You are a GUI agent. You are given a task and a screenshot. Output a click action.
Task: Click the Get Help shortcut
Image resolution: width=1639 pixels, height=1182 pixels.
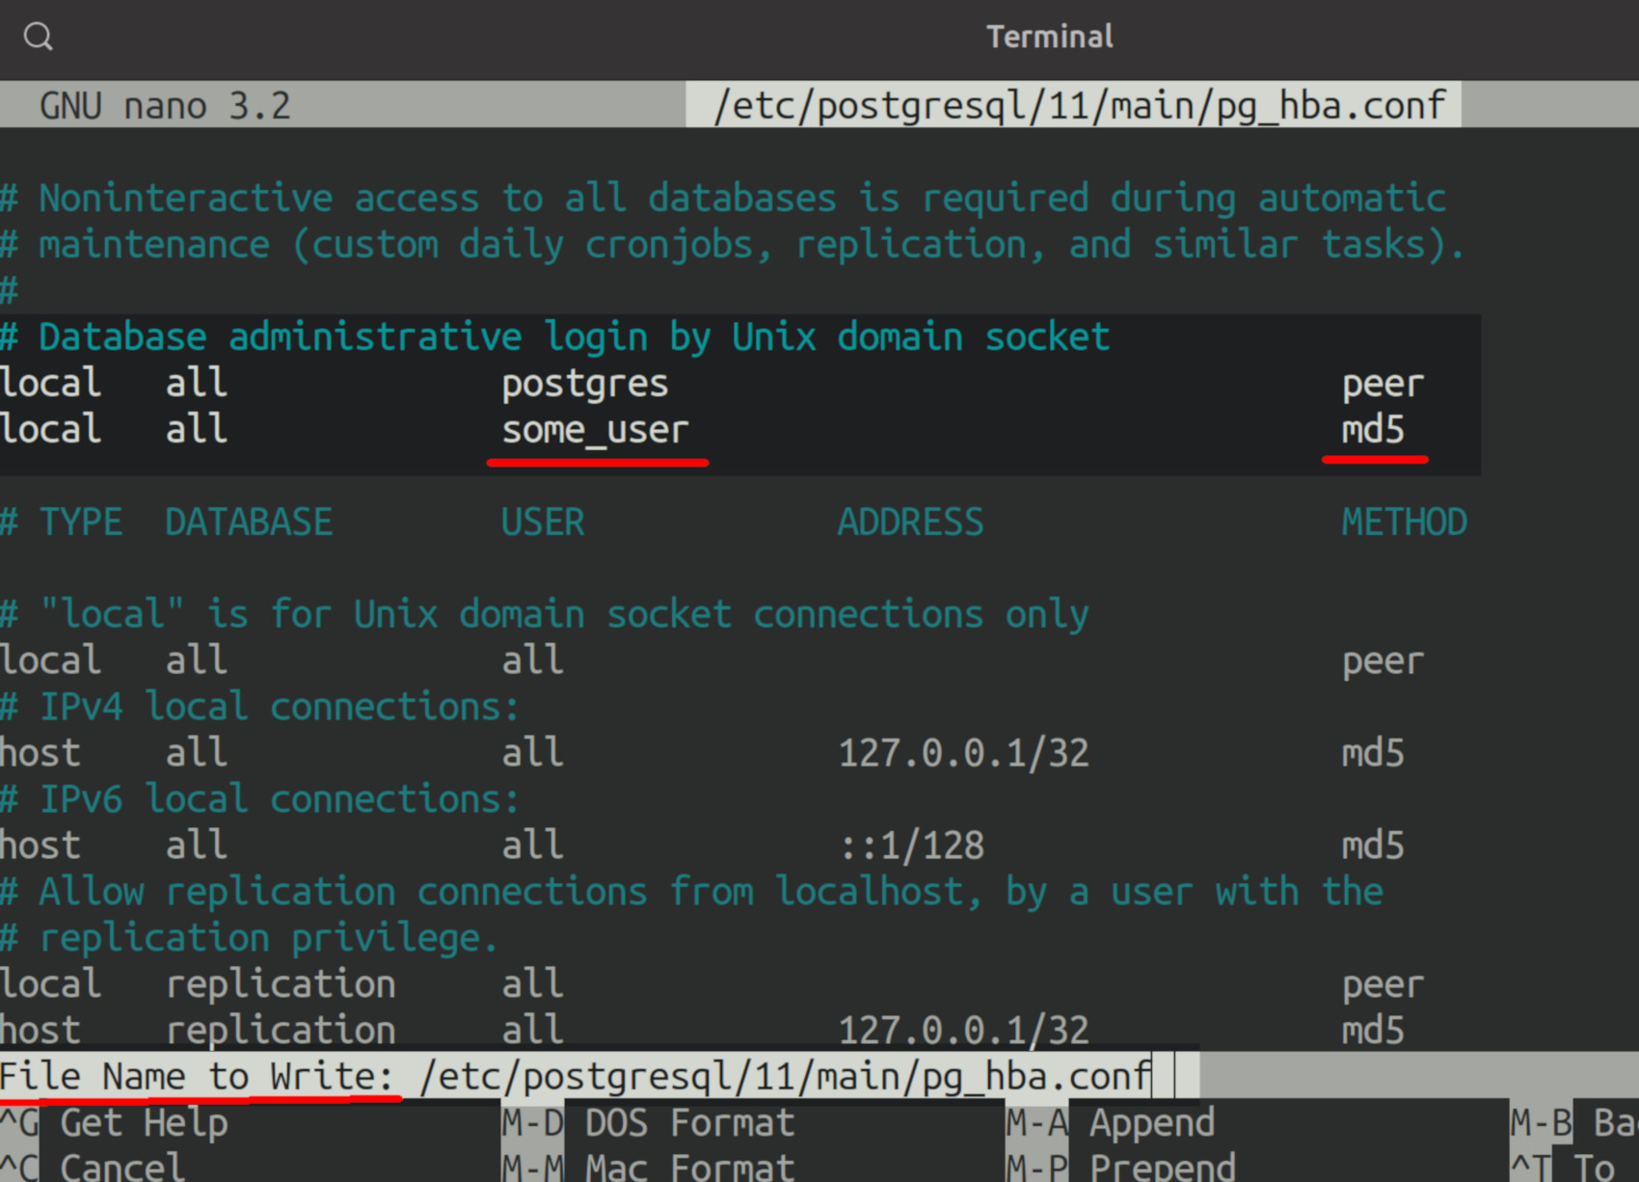click(141, 1121)
